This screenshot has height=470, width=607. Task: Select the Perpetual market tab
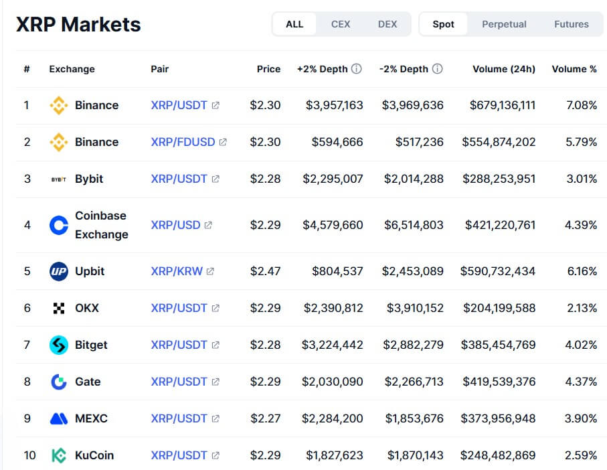[x=504, y=23]
